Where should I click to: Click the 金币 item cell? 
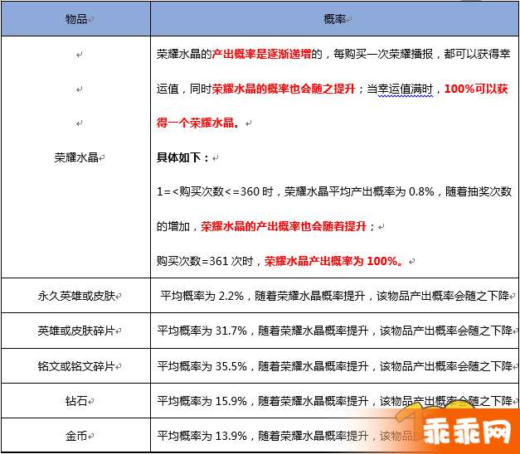pyautogui.click(x=76, y=436)
